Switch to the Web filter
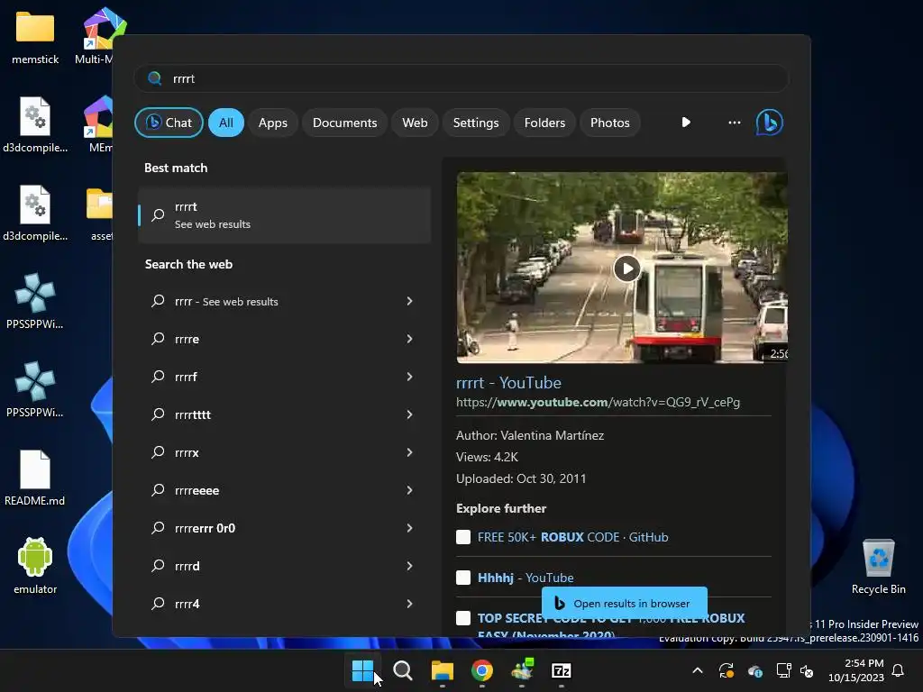Image resolution: width=923 pixels, height=692 pixels. tap(415, 123)
